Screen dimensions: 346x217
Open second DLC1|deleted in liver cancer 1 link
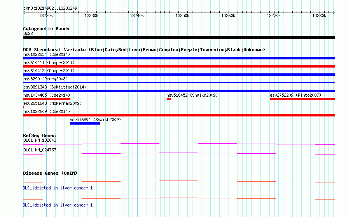[x=58, y=205]
